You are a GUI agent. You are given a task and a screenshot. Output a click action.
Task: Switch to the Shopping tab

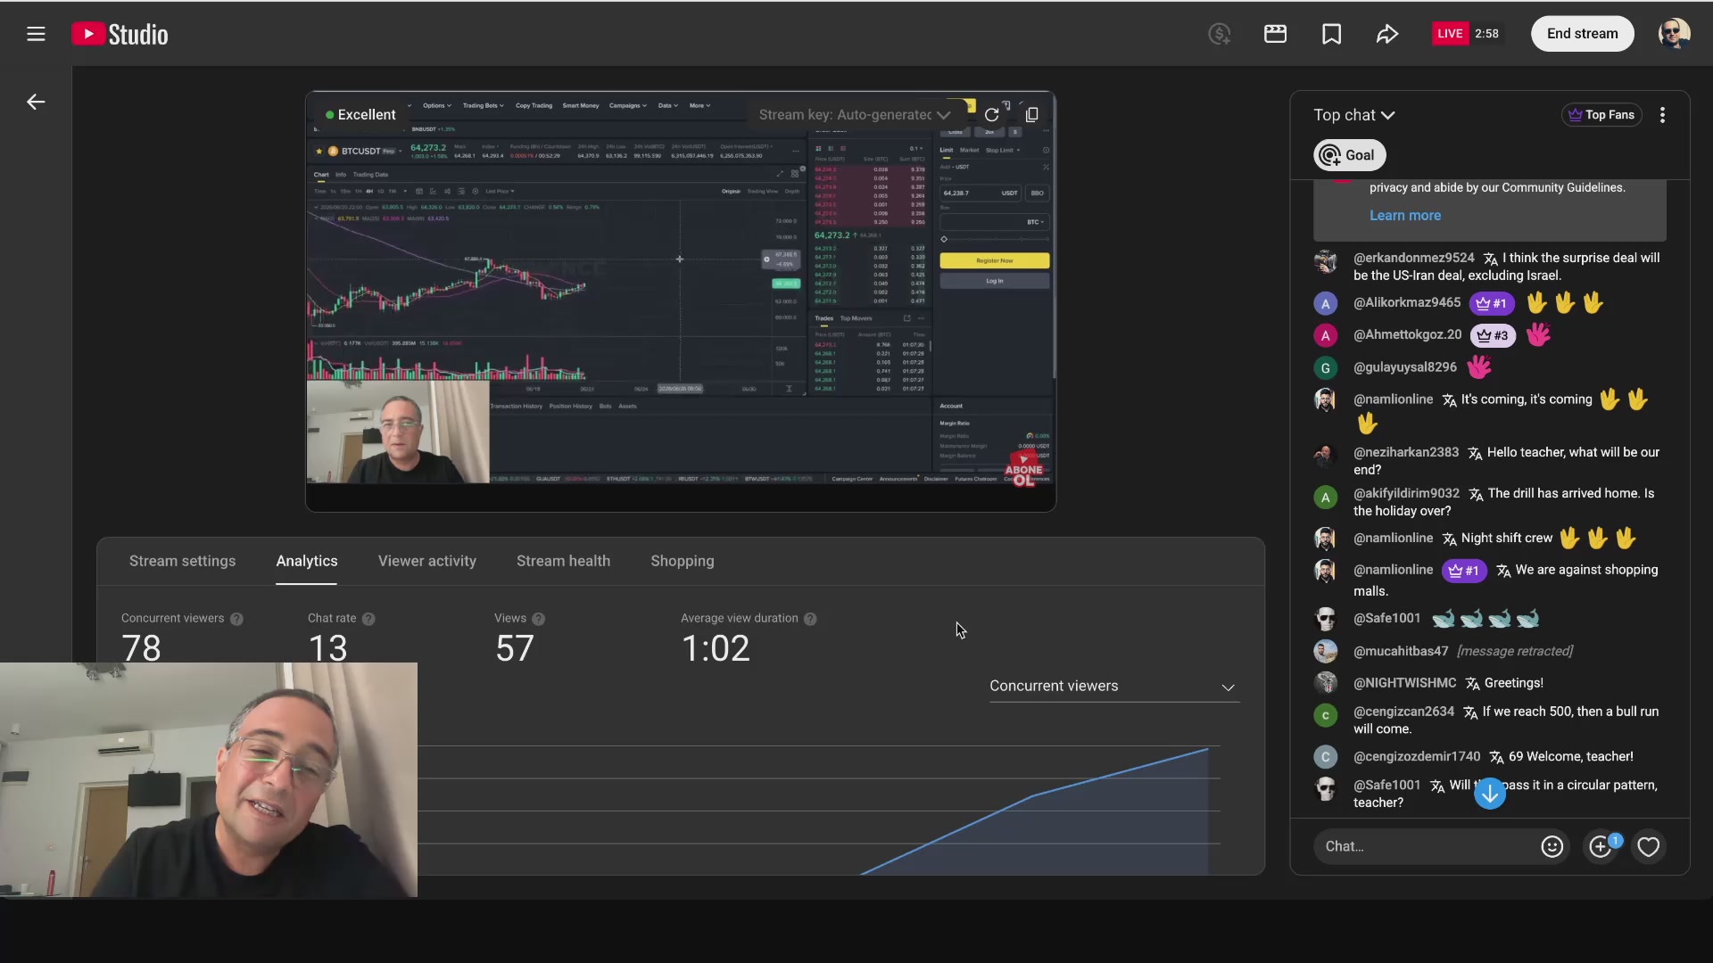683,561
